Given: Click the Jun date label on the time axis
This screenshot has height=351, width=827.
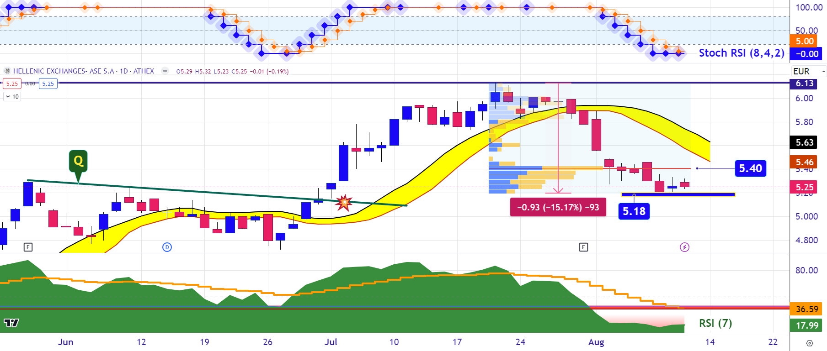Looking at the screenshot, I should pyautogui.click(x=65, y=342).
